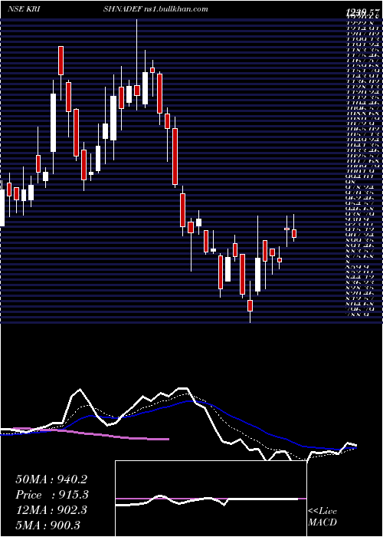This screenshot has height=537, width=383.
Task: Click the last red candlestick on the right
Action: coord(293,233)
